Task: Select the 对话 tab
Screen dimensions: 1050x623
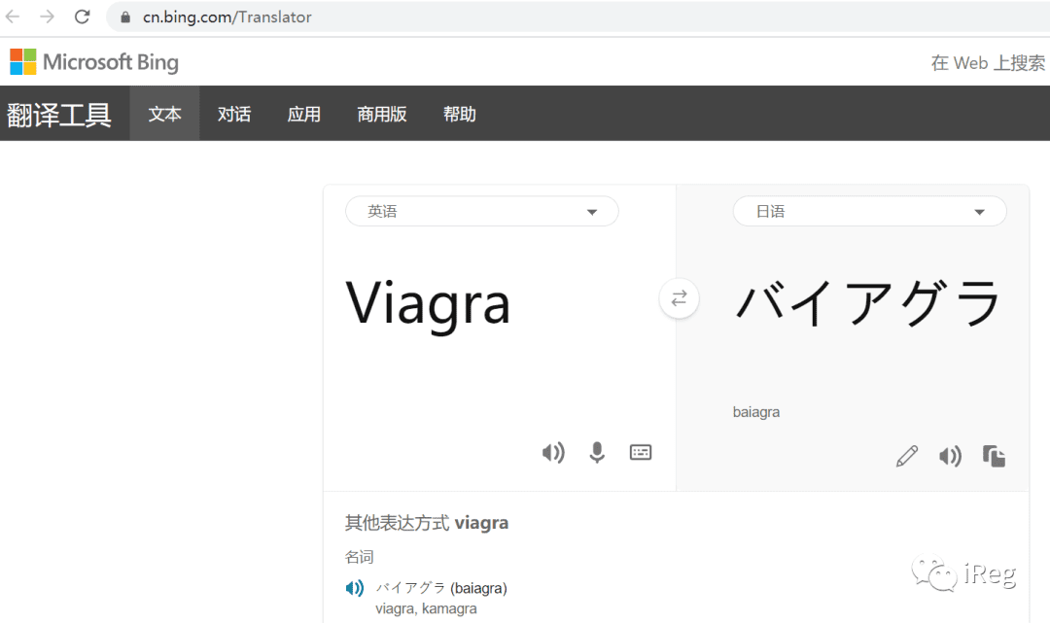Action: click(234, 114)
